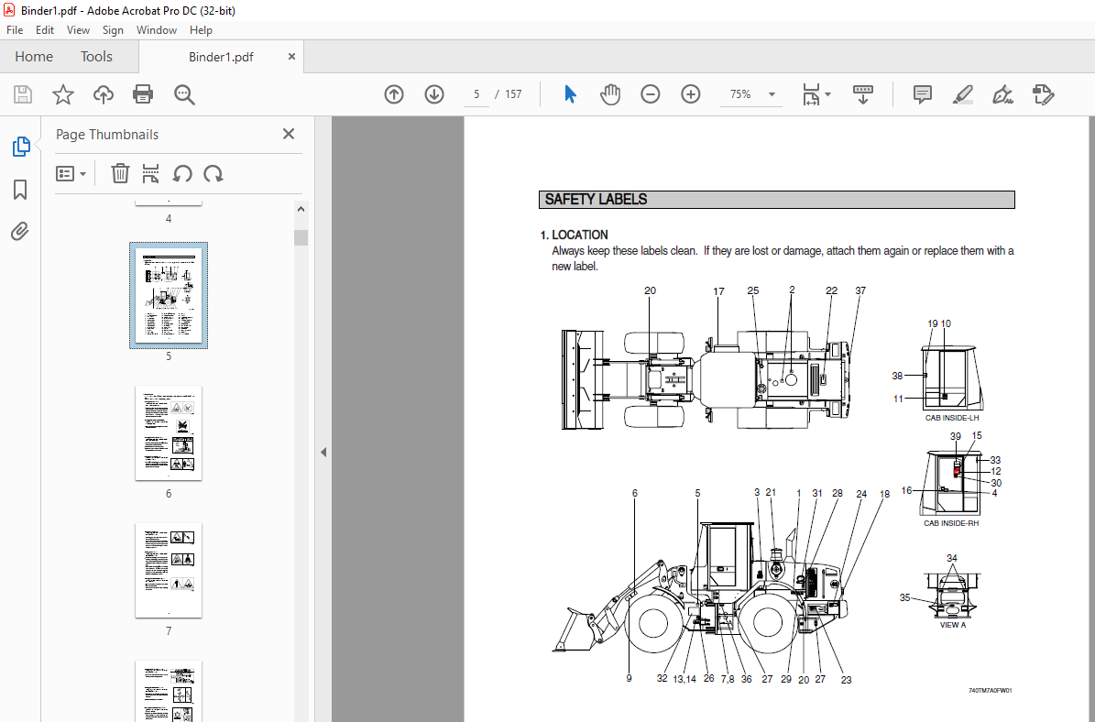Go to previous page using up arrow
The height and width of the screenshot is (722, 1095).
click(394, 94)
